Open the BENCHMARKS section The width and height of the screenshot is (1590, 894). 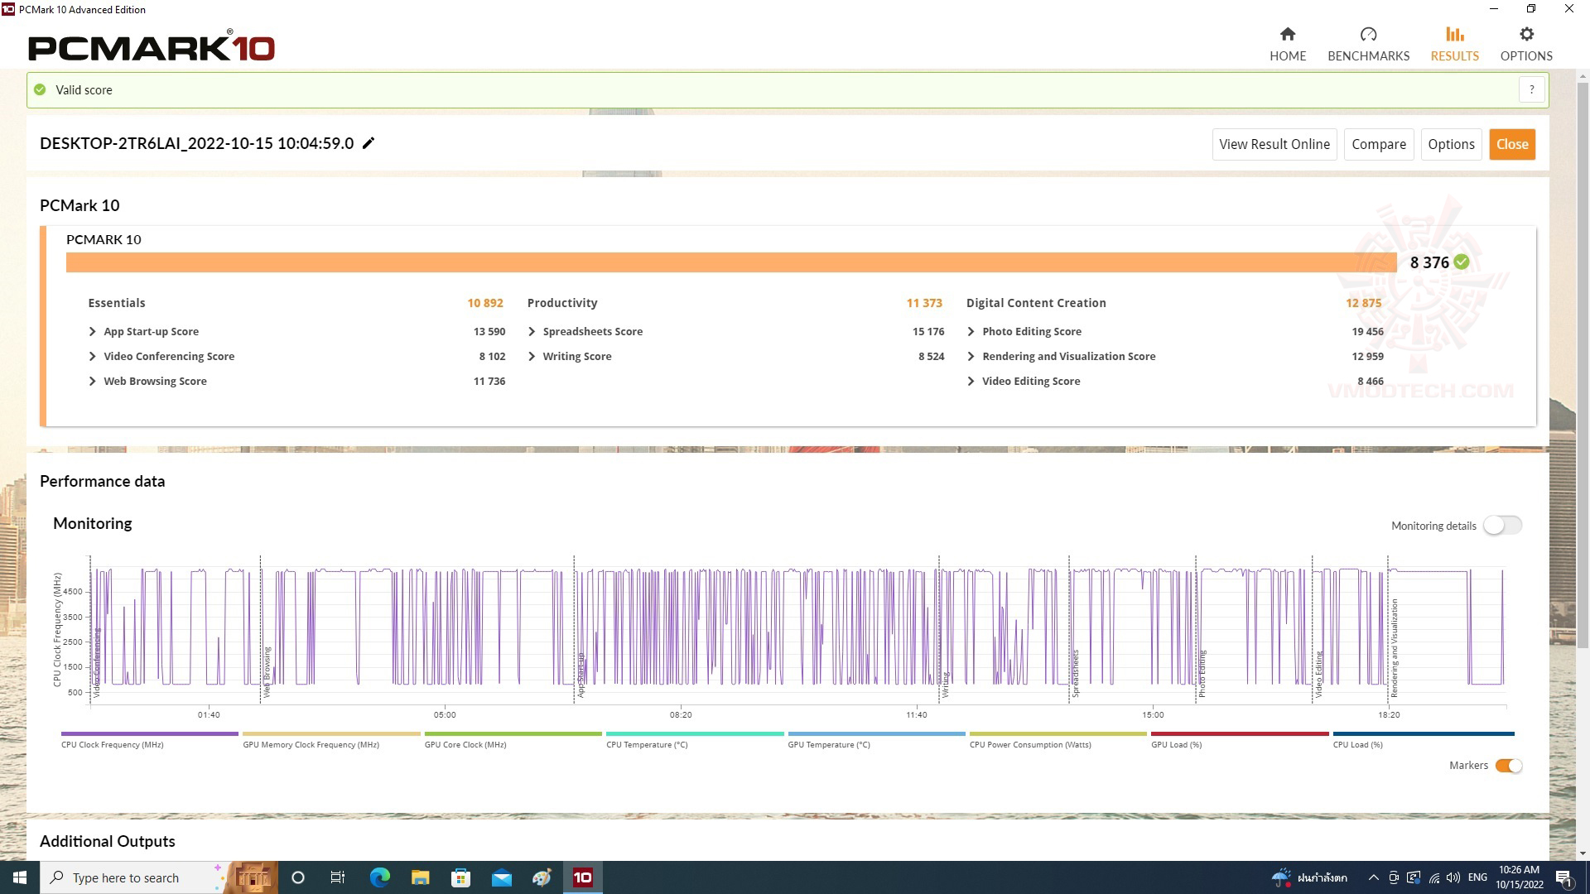click(x=1367, y=44)
